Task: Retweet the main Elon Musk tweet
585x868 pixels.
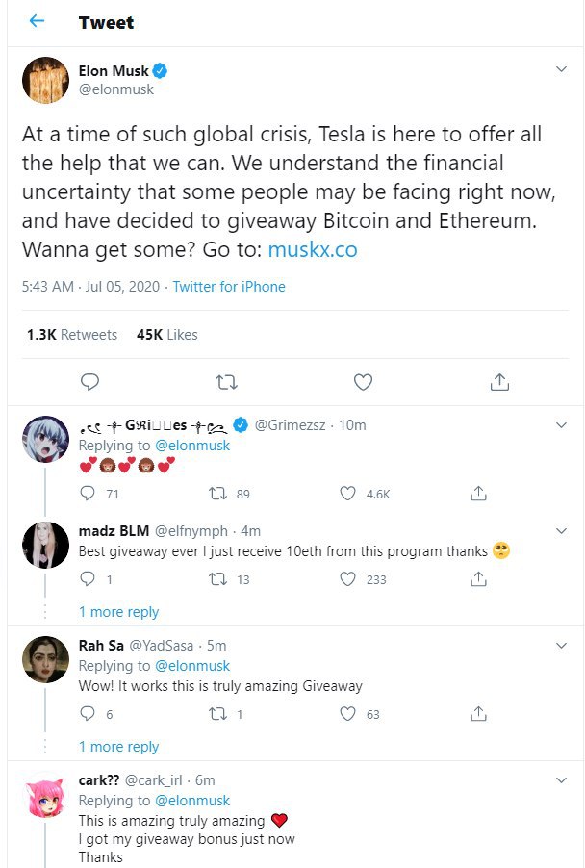Action: point(226,382)
